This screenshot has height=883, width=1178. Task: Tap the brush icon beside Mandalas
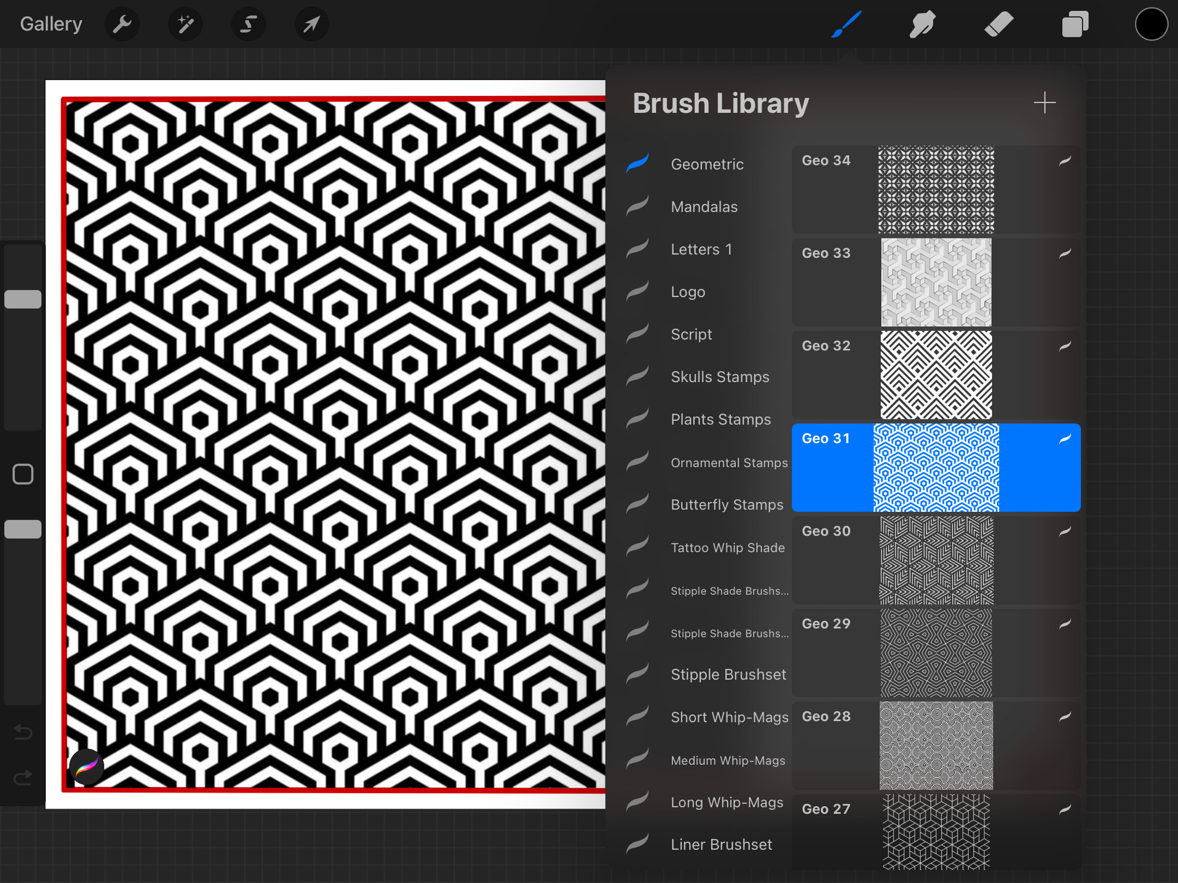click(638, 205)
